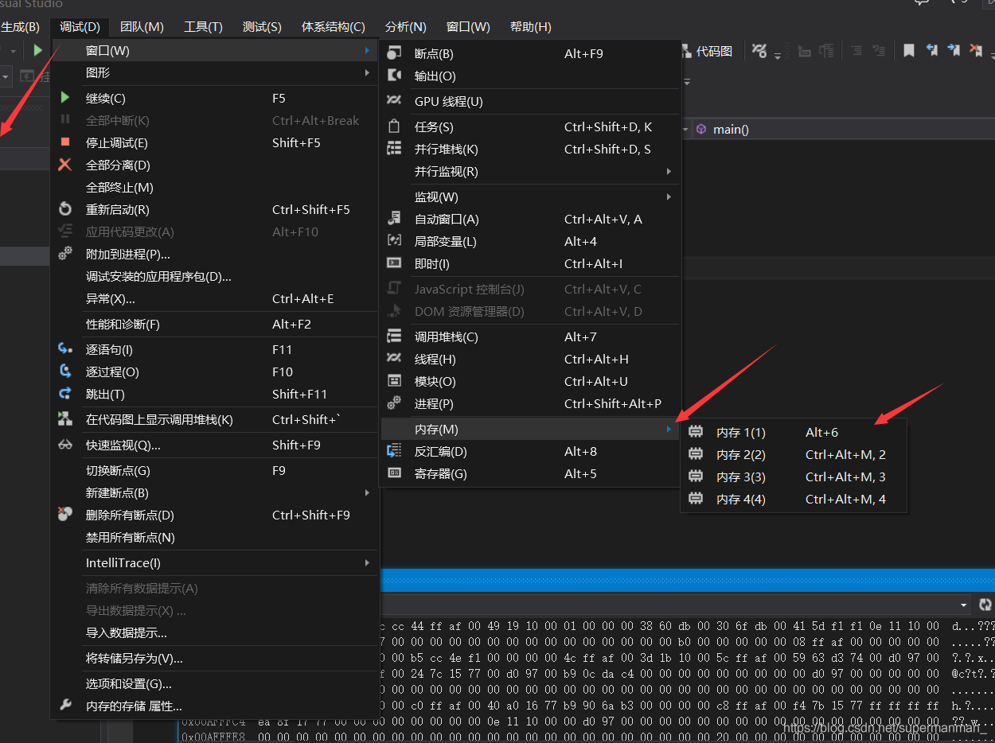This screenshot has width=995, height=743.
Task: Expand the IntelliTrace(I) submenu
Action: coord(214,562)
